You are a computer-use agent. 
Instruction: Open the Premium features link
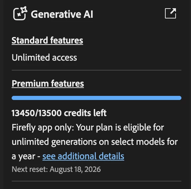pos(48,84)
